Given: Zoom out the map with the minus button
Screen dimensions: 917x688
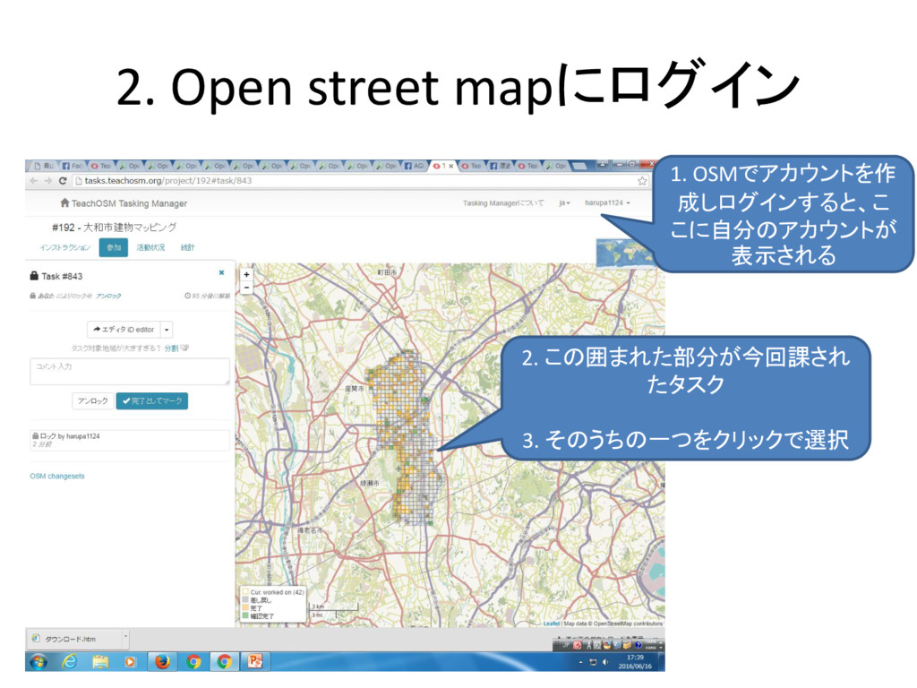Looking at the screenshot, I should pos(247,288).
